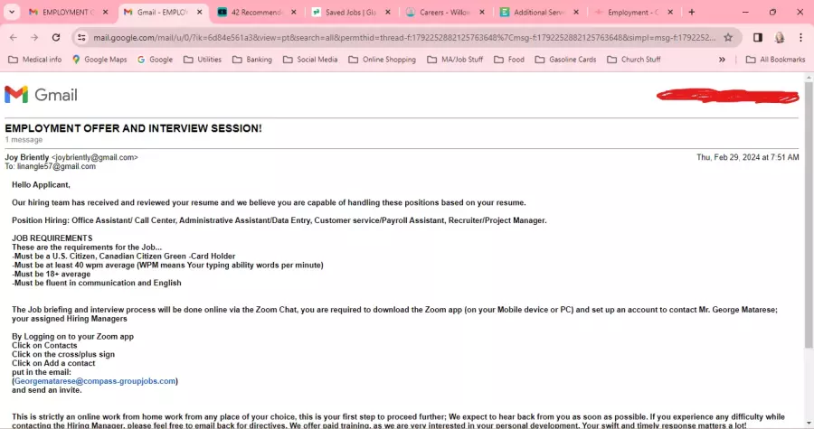Open the Gasoline Cards bookmark folder

click(x=566, y=60)
